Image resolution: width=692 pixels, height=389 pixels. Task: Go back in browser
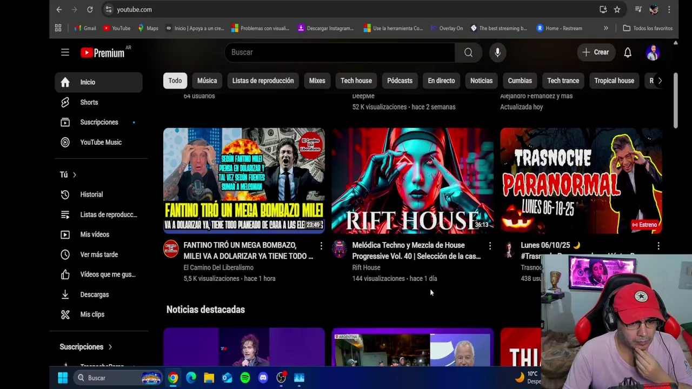[x=59, y=9]
